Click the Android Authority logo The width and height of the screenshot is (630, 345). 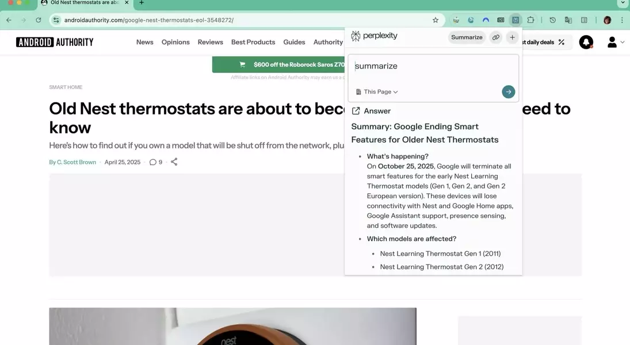pos(55,42)
